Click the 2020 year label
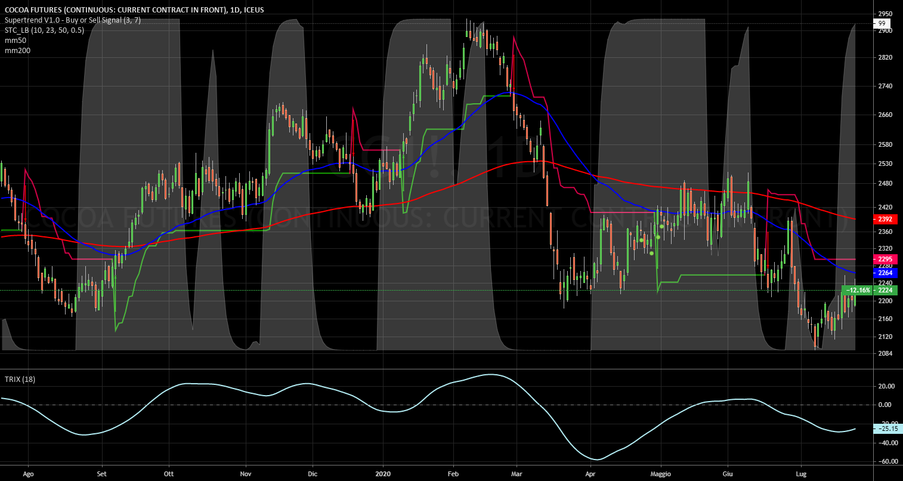Screen dimensions: 903x481 coord(383,474)
